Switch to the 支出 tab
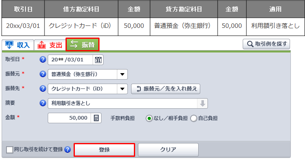The width and height of the screenshot is (305, 160). tap(50, 45)
